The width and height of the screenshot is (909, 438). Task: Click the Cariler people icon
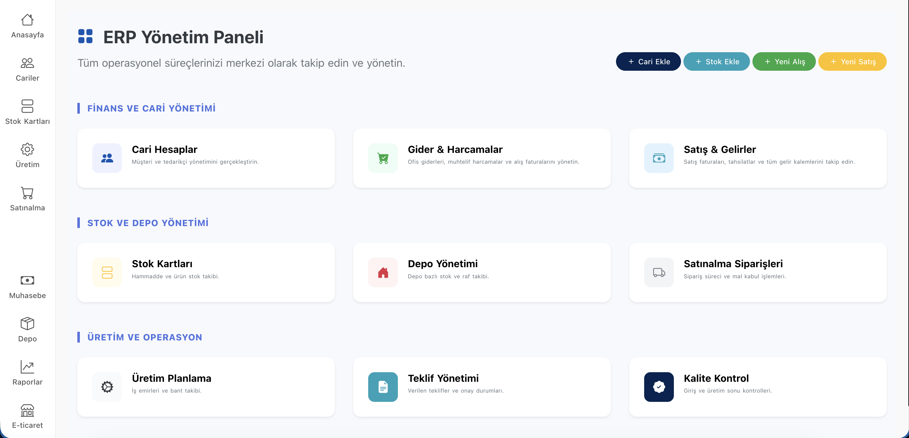tap(27, 63)
